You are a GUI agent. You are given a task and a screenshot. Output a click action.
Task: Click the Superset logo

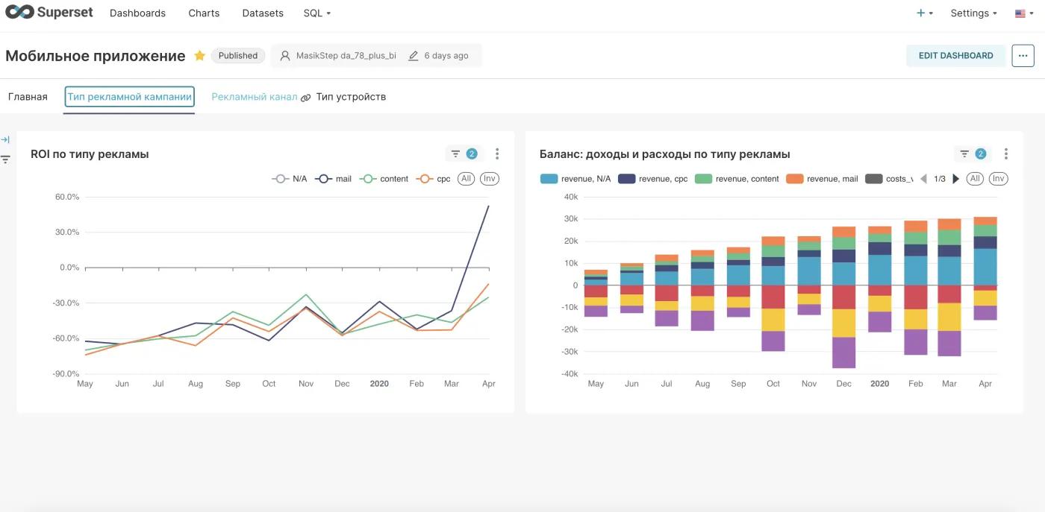(x=49, y=13)
